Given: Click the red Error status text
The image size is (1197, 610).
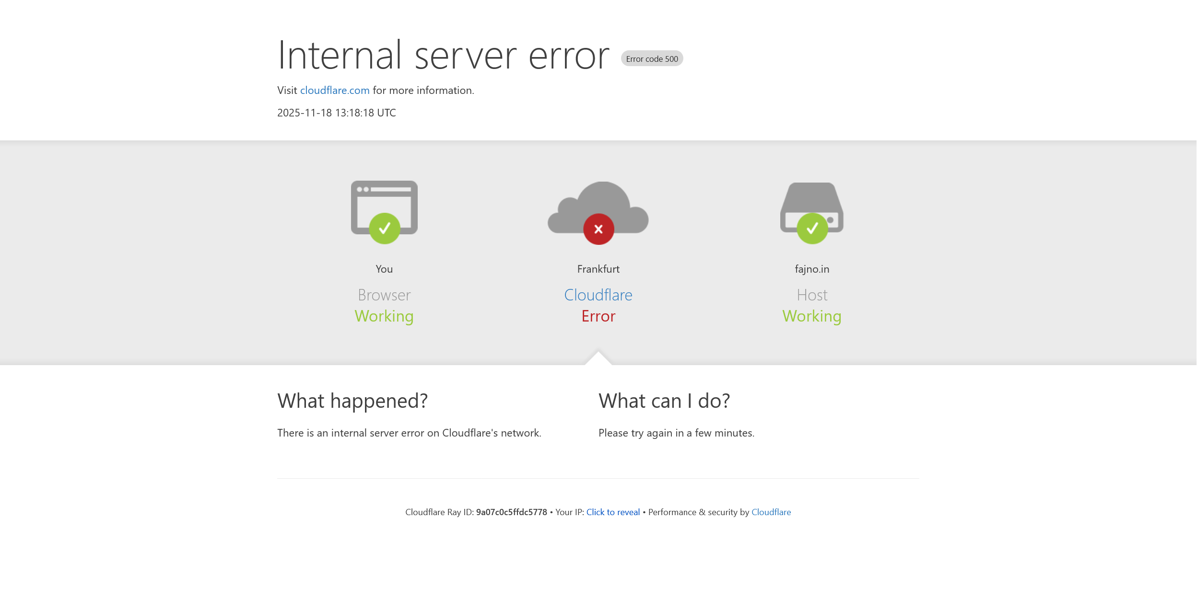Looking at the screenshot, I should [598, 316].
